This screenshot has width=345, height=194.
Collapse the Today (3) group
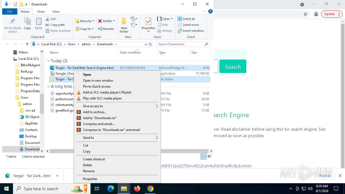[x=48, y=61]
